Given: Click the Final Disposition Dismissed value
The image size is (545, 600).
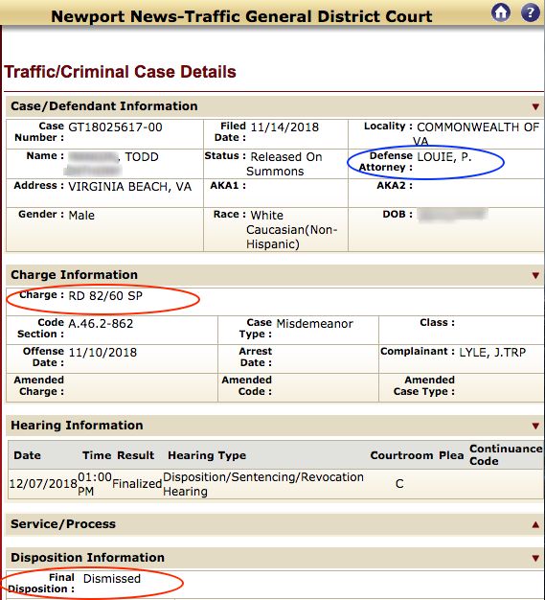Looking at the screenshot, I should point(112,579).
